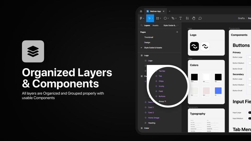Select the Chips component layer
This screenshot has height=141, width=251.
[x=161, y=81]
